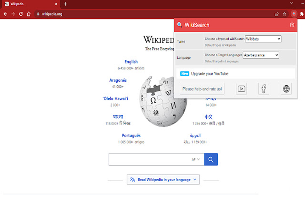Open the target language Azərbaycanca dropdown

click(261, 55)
